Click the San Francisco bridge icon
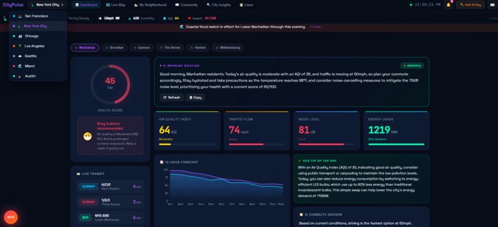498x227 pixels. tap(20, 16)
